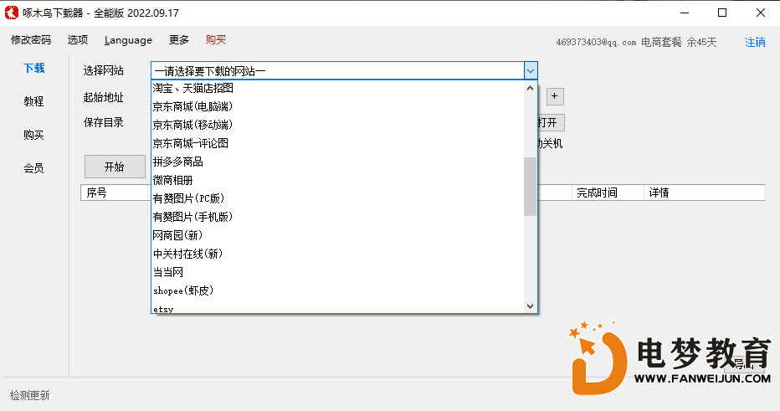The image size is (780, 411).
Task: Select 有赞图片(PC版) from the list
Action: 337,198
